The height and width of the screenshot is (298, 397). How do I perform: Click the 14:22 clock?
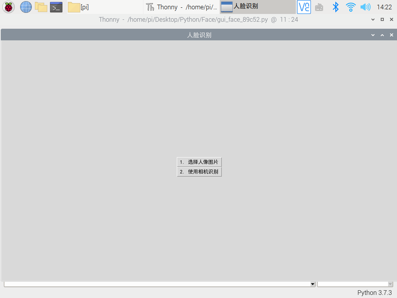coord(384,7)
